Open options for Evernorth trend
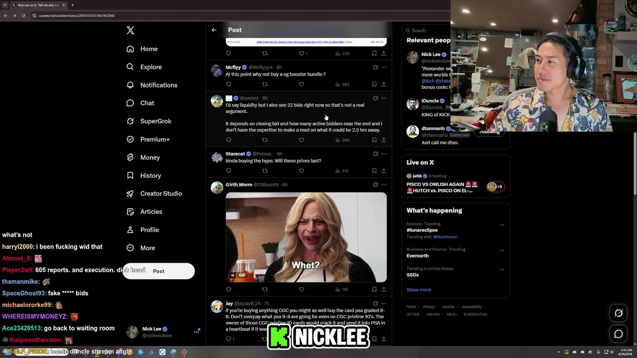The image size is (637, 358). tap(502, 250)
